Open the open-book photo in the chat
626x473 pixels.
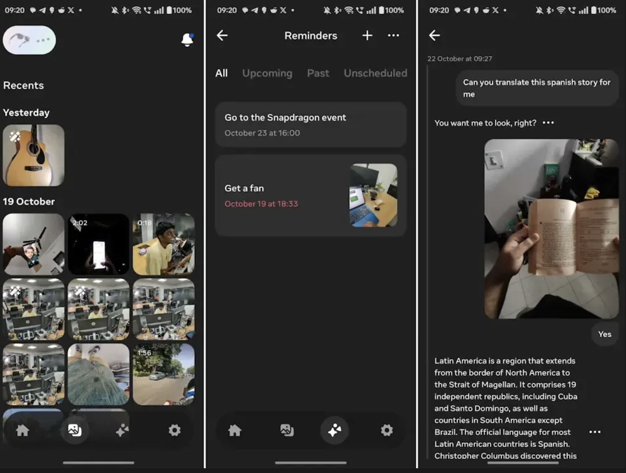[551, 229]
